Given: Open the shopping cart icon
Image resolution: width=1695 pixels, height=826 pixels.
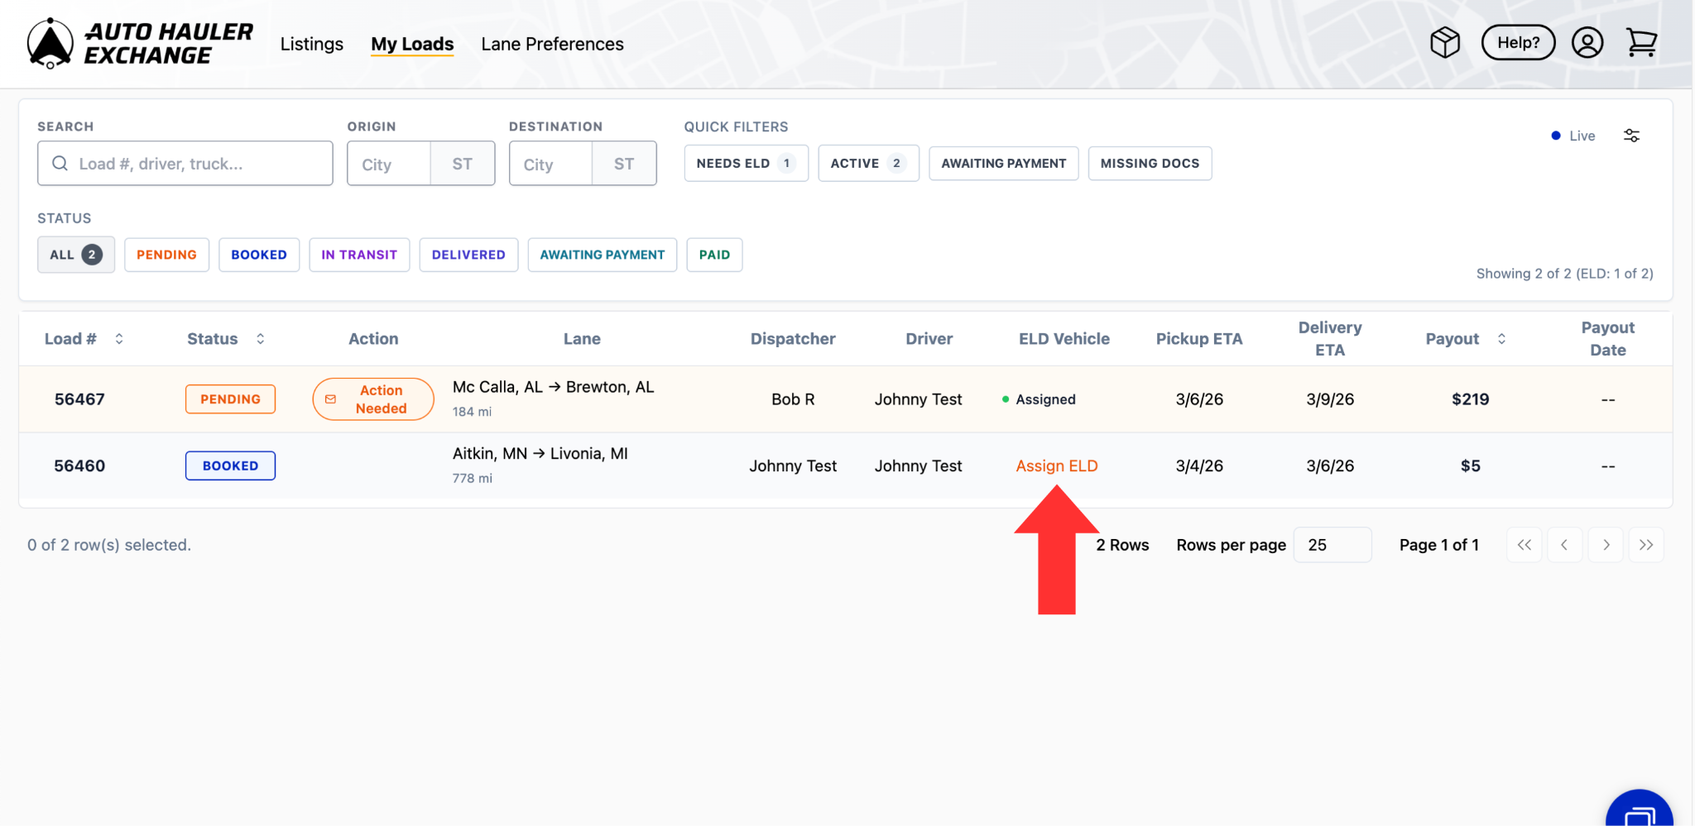Looking at the screenshot, I should coord(1640,43).
